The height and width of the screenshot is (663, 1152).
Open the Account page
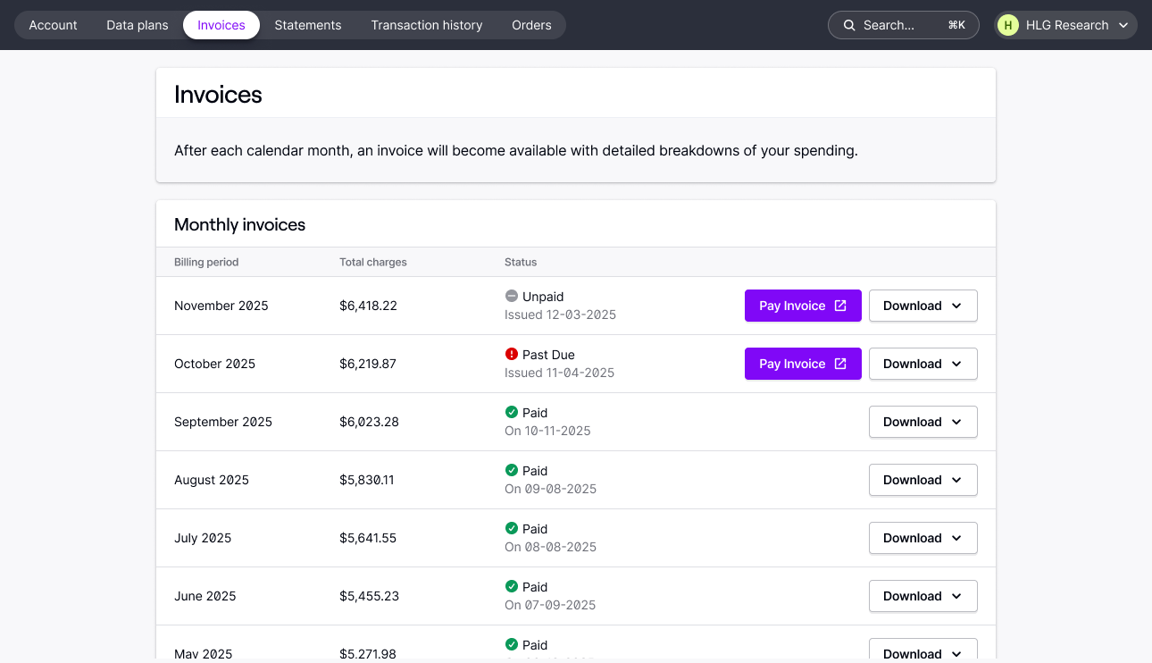click(x=52, y=25)
